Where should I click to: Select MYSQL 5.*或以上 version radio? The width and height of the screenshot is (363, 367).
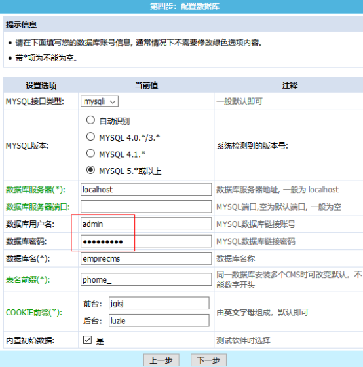pos(90,170)
